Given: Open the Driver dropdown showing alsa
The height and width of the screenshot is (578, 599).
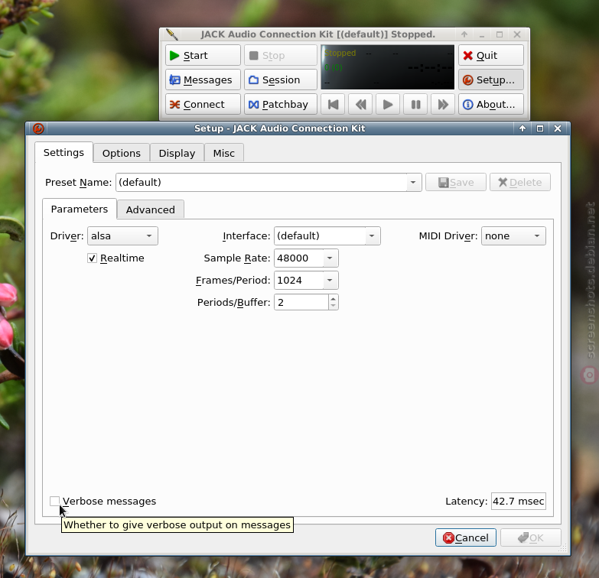Looking at the screenshot, I should pos(122,236).
